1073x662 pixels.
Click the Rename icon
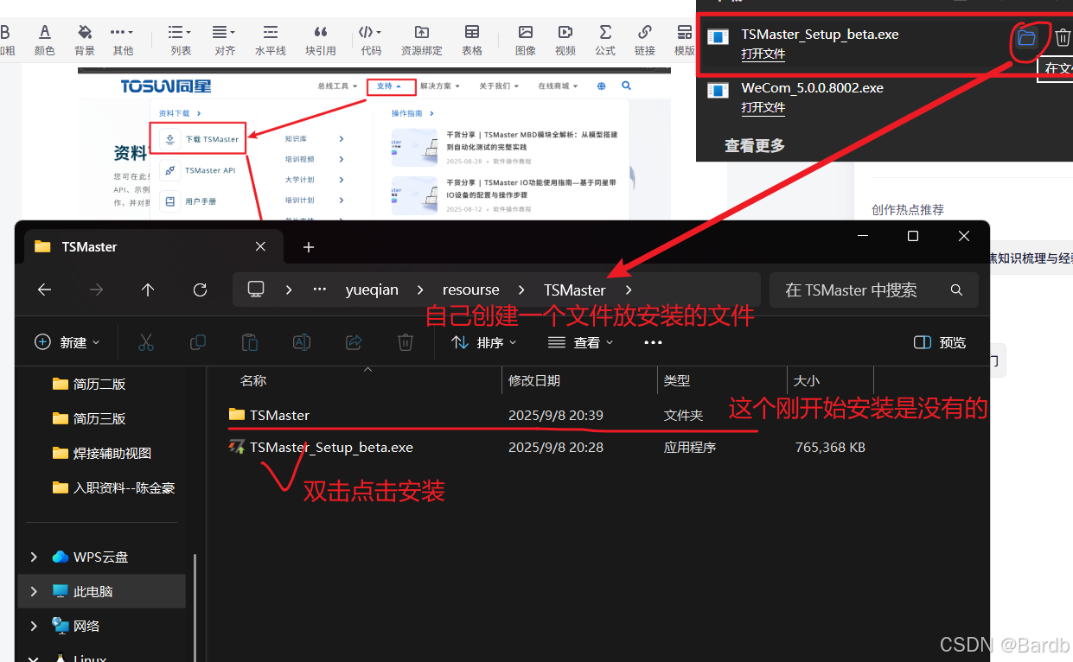point(301,342)
